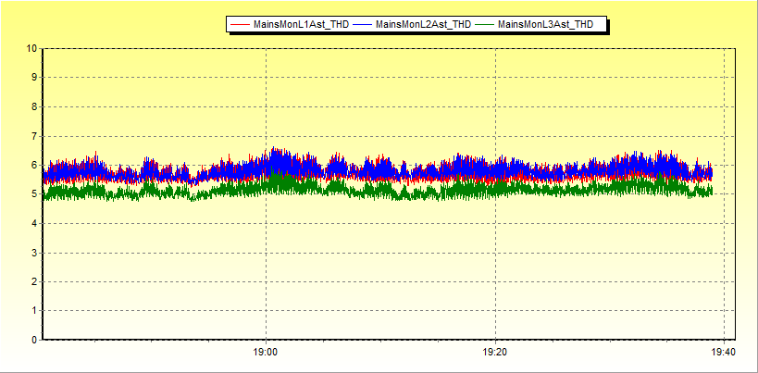Click the y-axis value 7 label
The width and height of the screenshot is (758, 373).
point(34,136)
